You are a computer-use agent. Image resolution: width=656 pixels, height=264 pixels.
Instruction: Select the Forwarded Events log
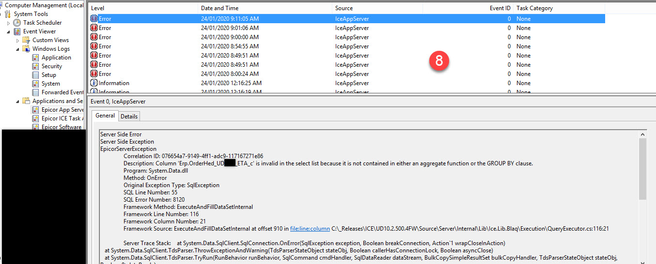click(x=62, y=92)
